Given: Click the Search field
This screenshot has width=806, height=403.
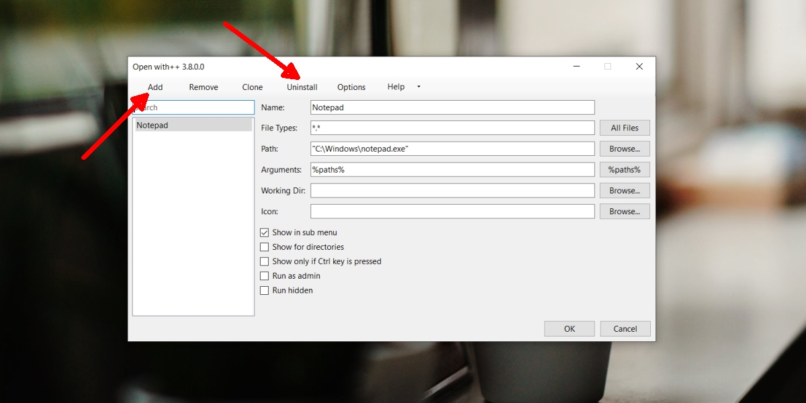Looking at the screenshot, I should click(193, 107).
